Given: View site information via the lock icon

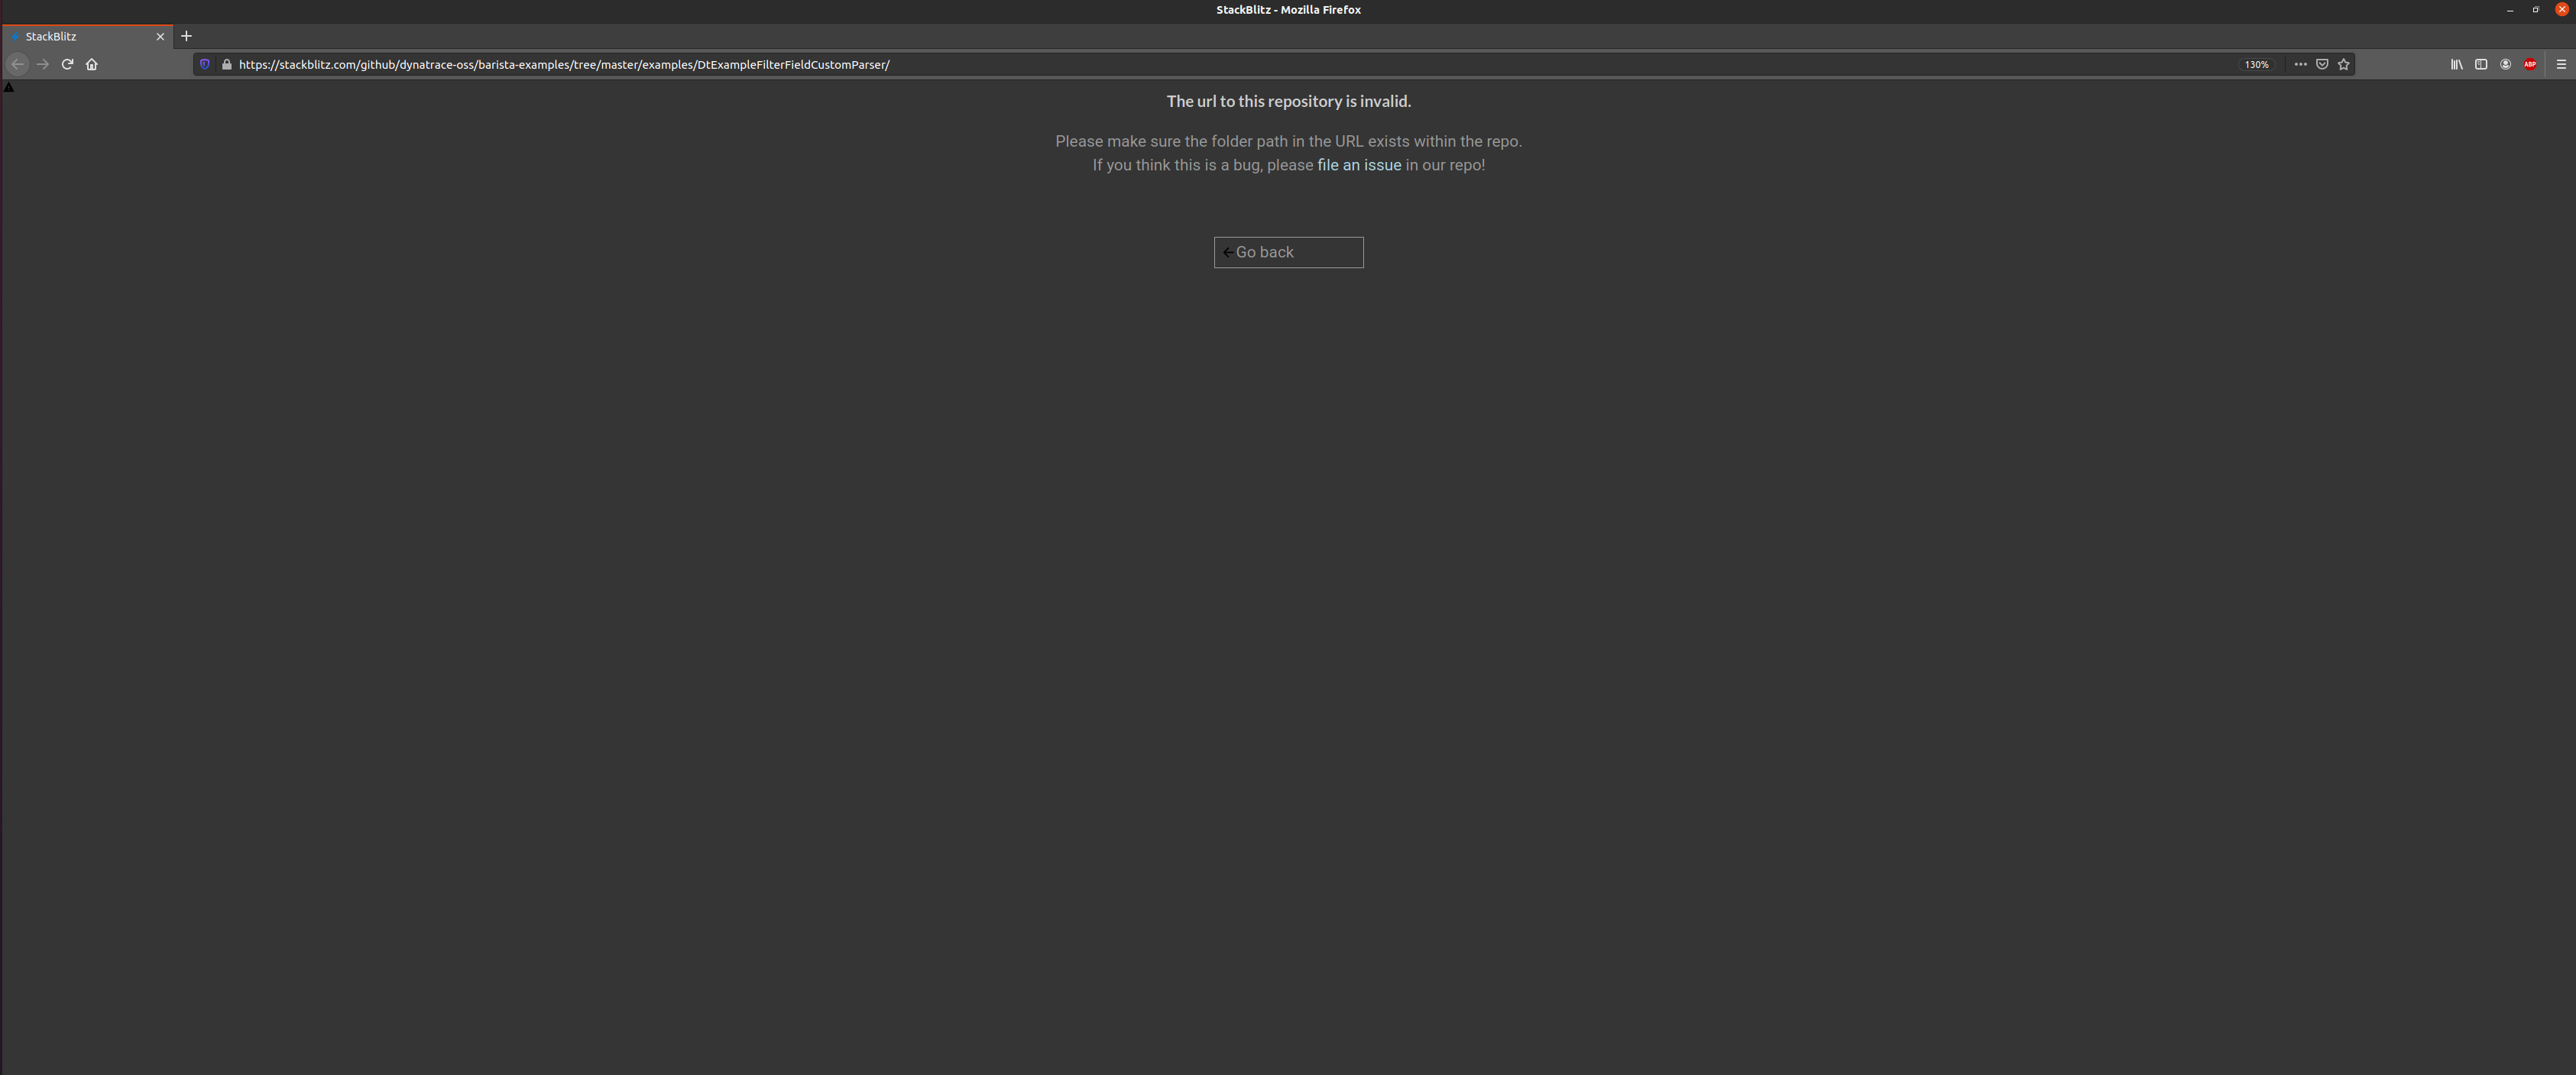Looking at the screenshot, I should [226, 64].
